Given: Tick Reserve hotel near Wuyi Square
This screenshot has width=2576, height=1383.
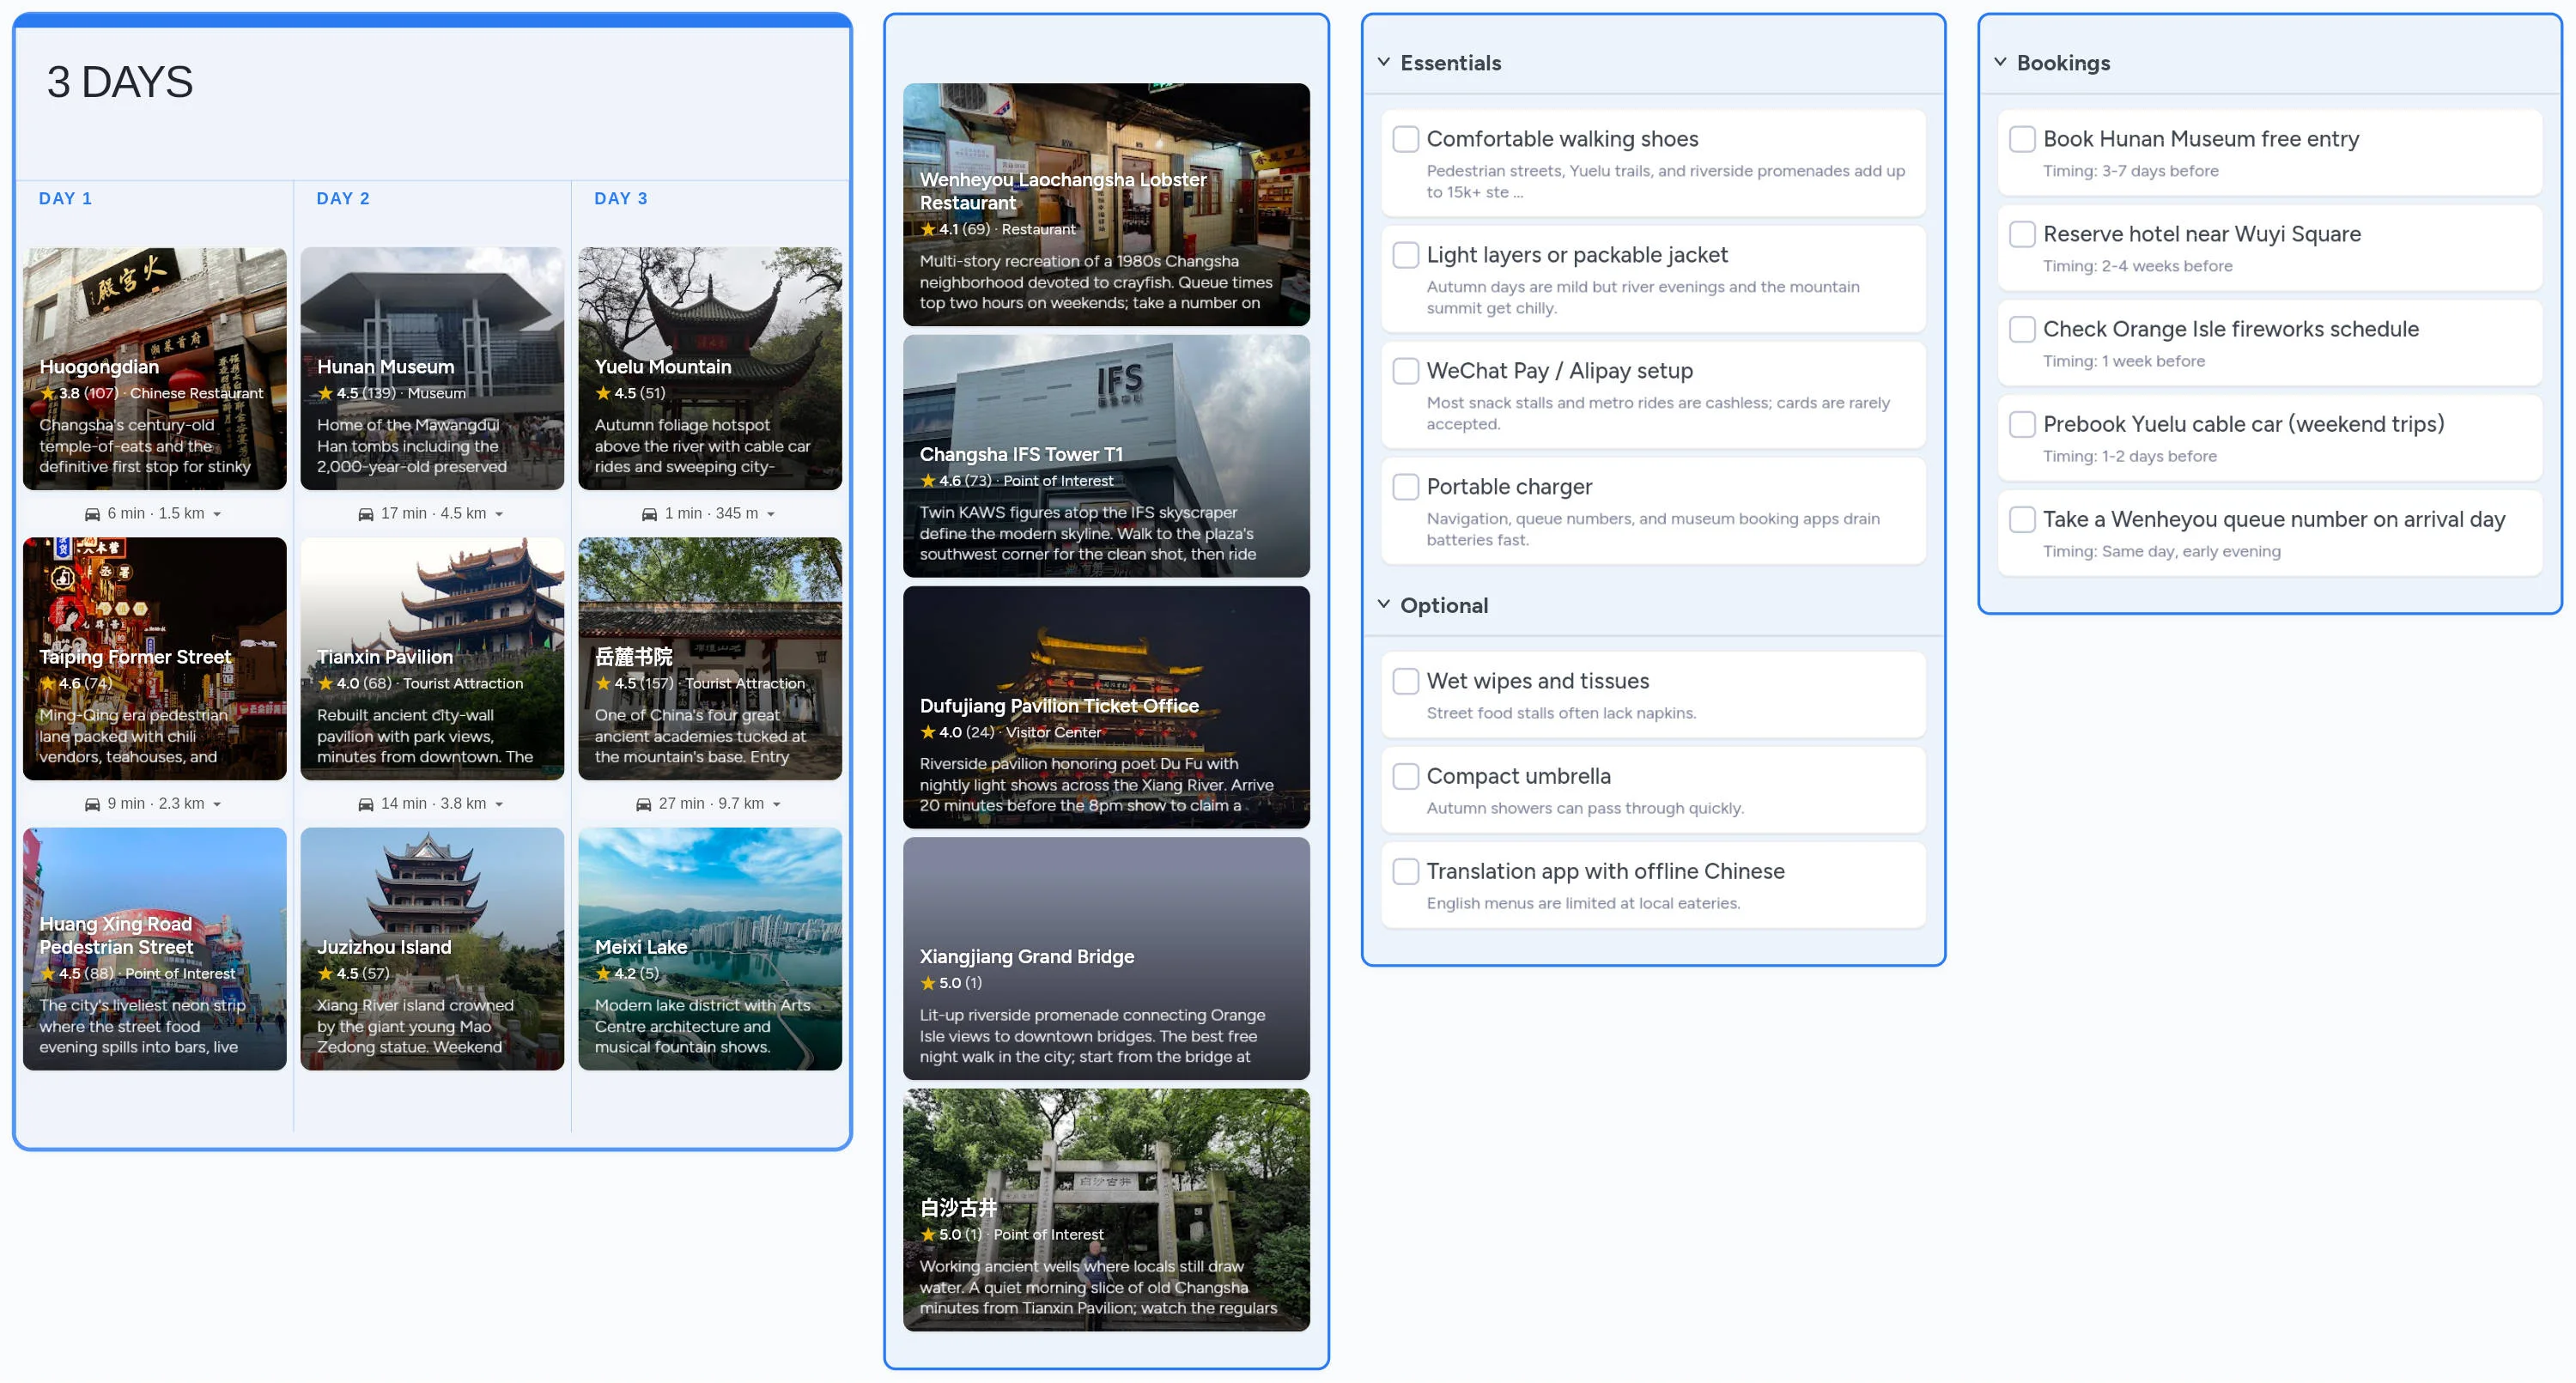Looking at the screenshot, I should (2022, 234).
